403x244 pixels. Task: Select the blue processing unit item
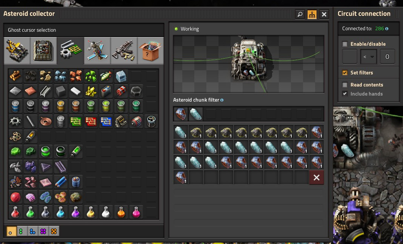pos(106,121)
